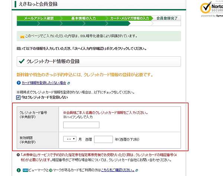Focus the expiry year 西暦 input field
This screenshot has width=223, height=176.
coord(103,139)
